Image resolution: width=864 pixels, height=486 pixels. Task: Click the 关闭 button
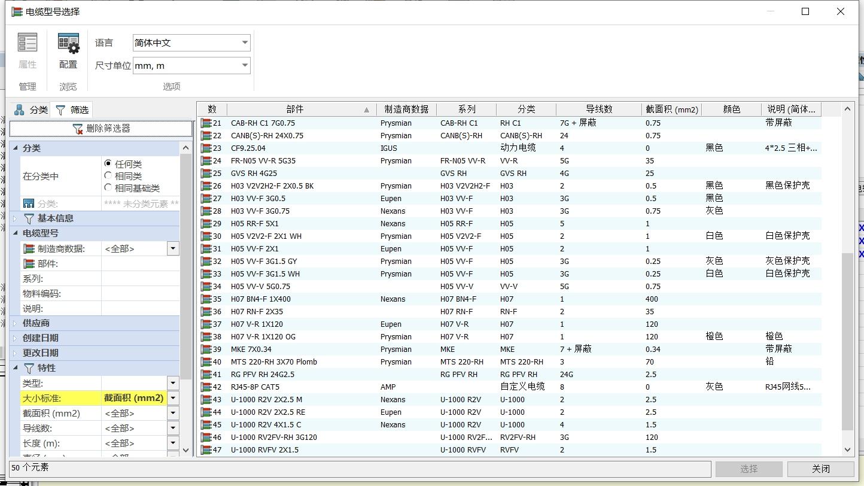(x=820, y=469)
